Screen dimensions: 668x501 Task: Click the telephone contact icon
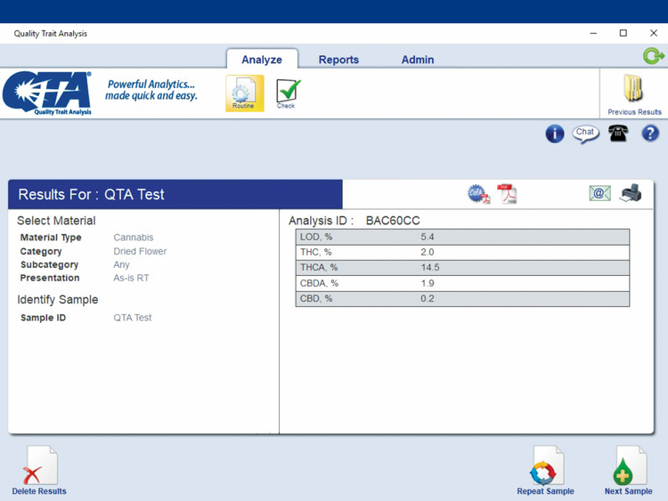tap(618, 133)
